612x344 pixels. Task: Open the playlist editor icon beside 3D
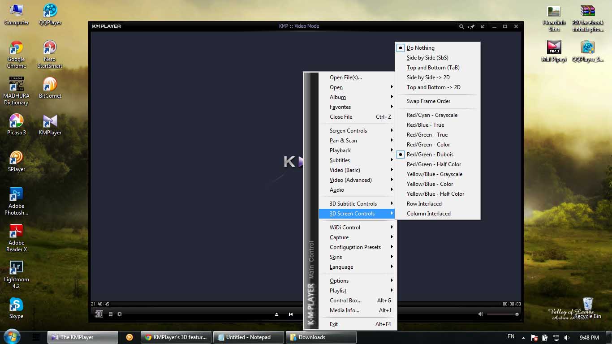[x=111, y=314]
